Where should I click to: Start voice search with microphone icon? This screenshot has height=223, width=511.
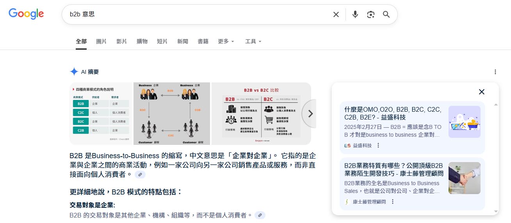click(355, 14)
